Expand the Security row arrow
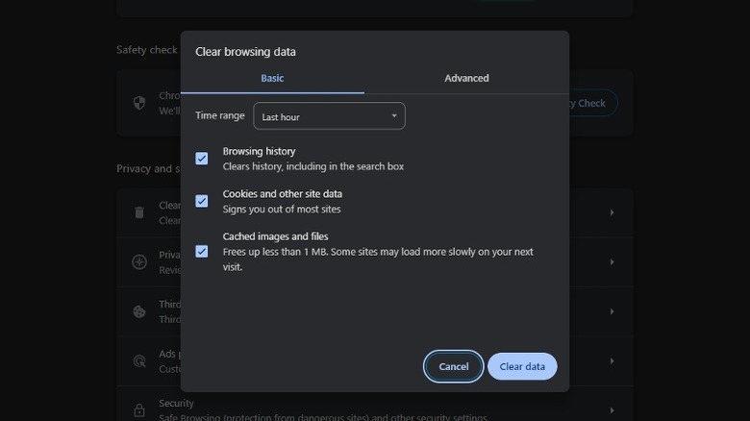The image size is (750, 421). (612, 410)
